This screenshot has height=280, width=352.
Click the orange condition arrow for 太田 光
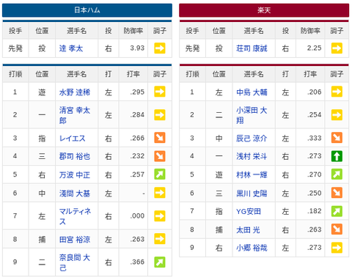click(x=337, y=229)
